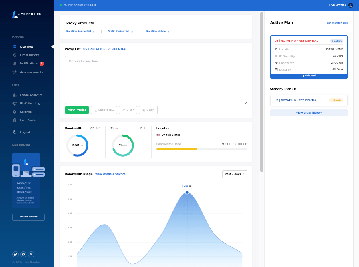The image size is (359, 267).
Task: Click the Bandwidth Usage progress bar
Action: pos(202,149)
